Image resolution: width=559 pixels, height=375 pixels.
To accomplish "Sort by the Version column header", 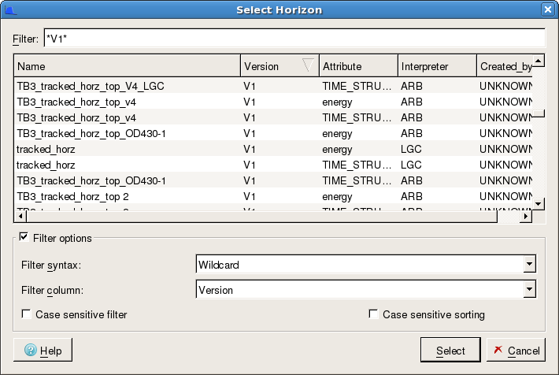I will (x=279, y=66).
